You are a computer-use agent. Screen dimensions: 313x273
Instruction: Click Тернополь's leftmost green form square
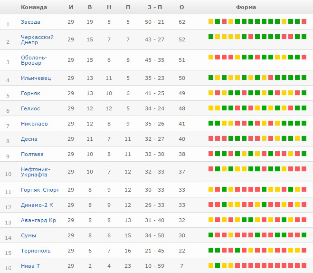tap(211, 250)
